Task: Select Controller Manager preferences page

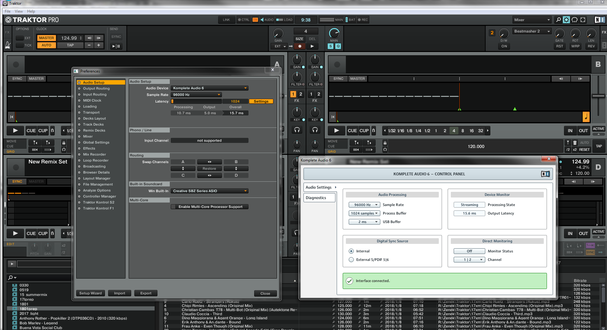Action: point(99,197)
